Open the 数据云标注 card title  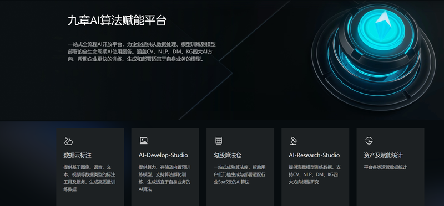pos(77,155)
